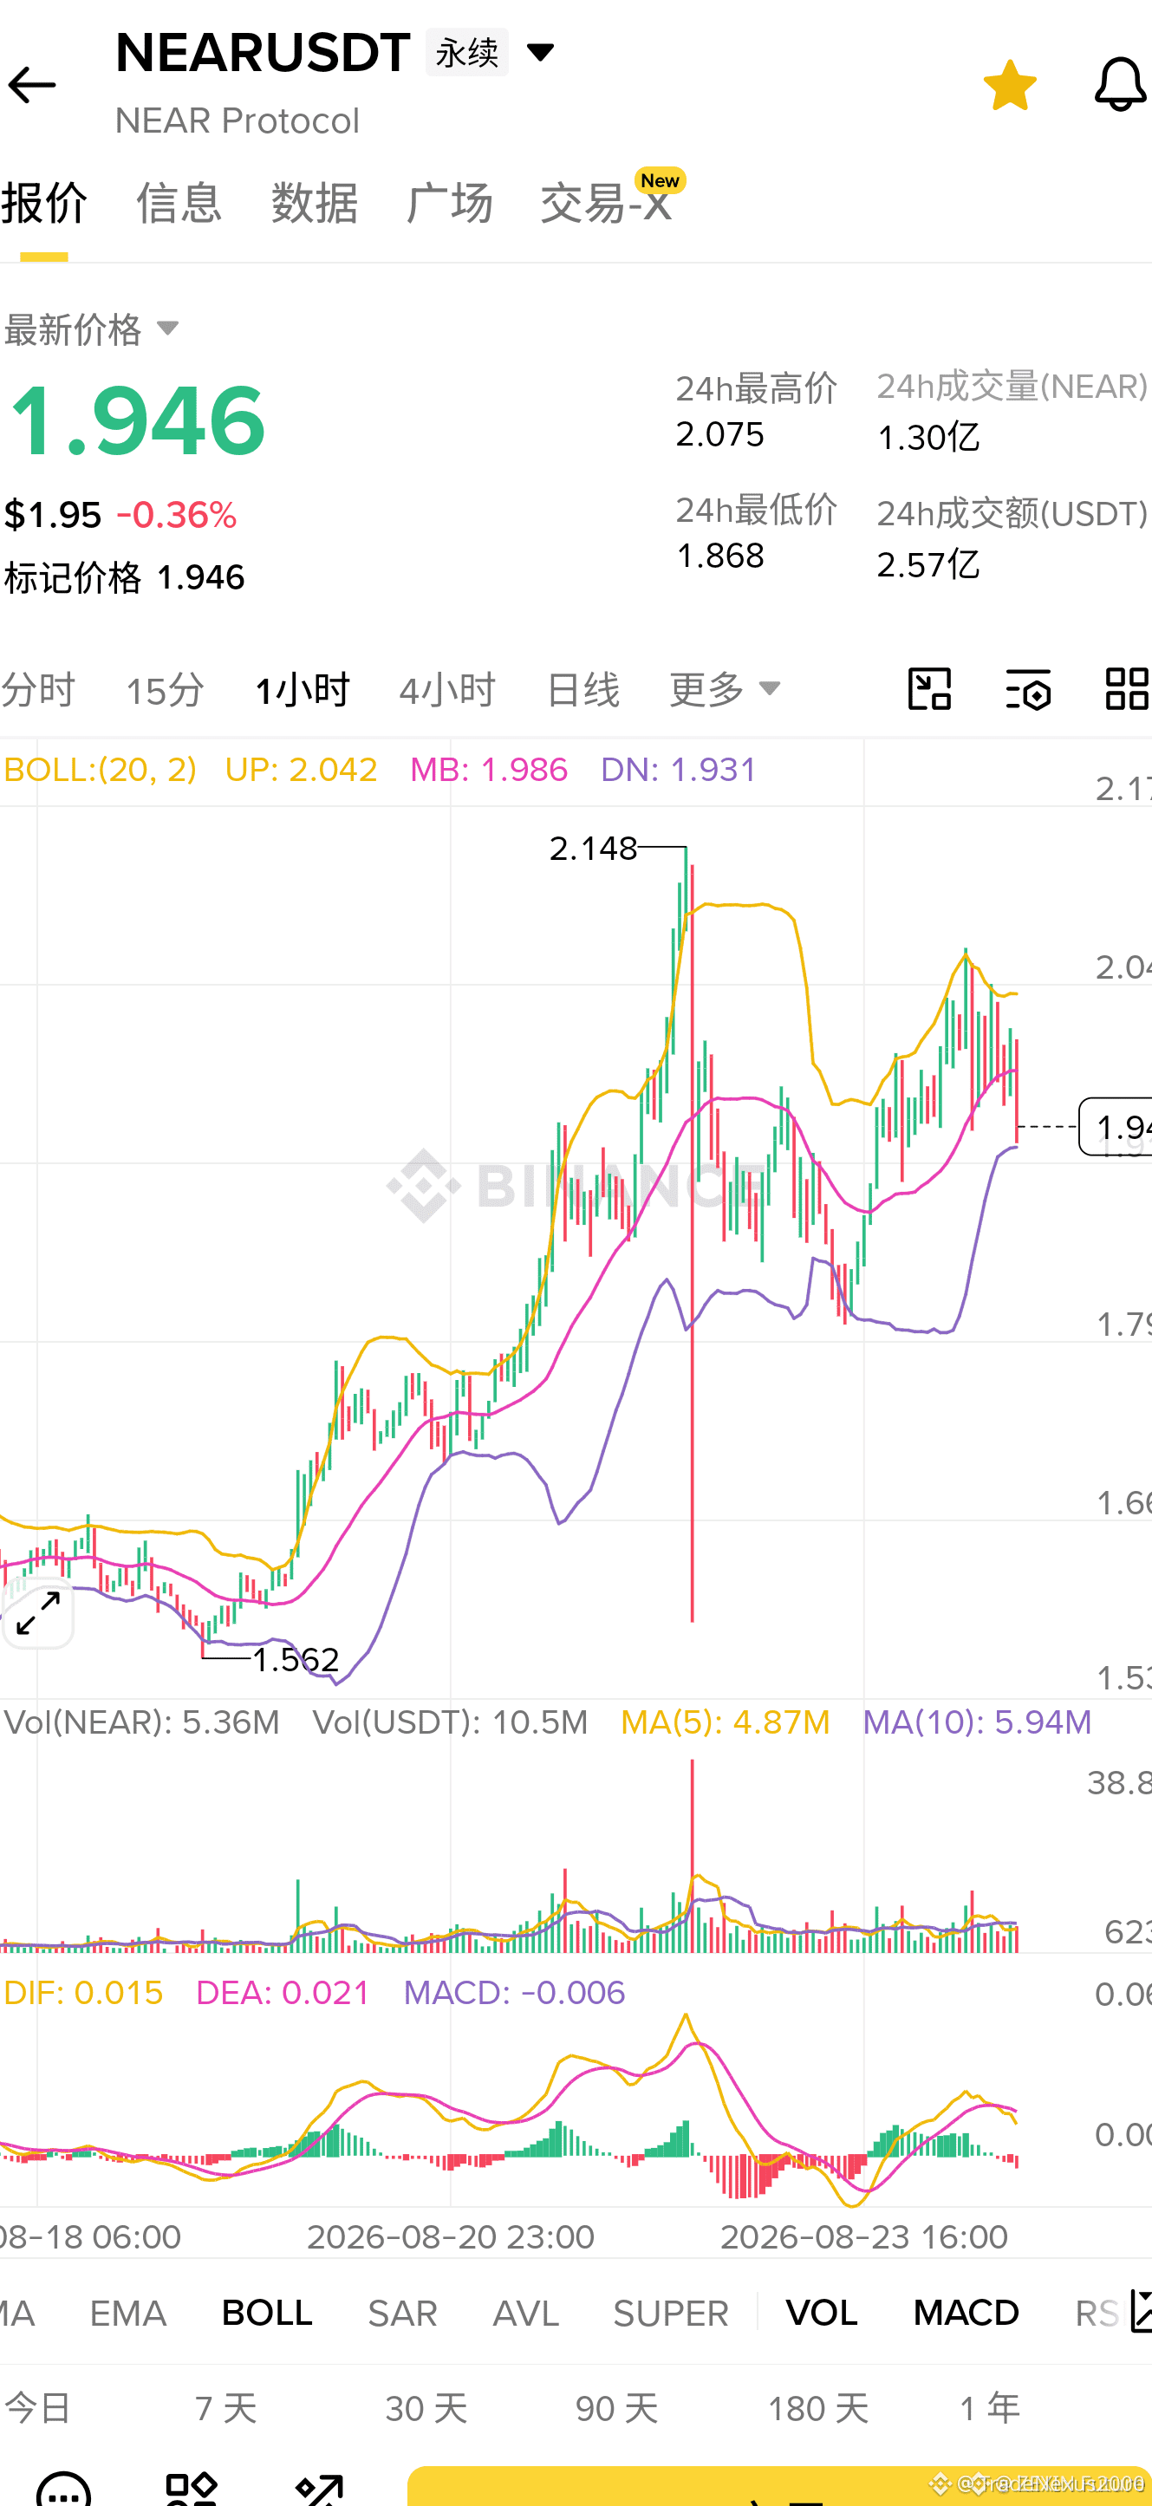Select the 今日 range
This screenshot has width=1152, height=2506.
click(x=38, y=2408)
